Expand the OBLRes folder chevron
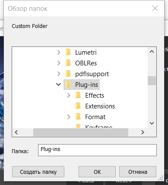This screenshot has height=185, width=168. coord(59,63)
